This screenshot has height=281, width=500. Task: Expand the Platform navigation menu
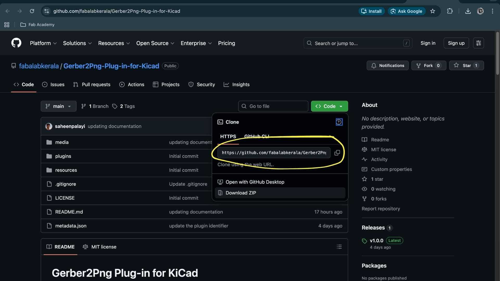click(x=43, y=43)
